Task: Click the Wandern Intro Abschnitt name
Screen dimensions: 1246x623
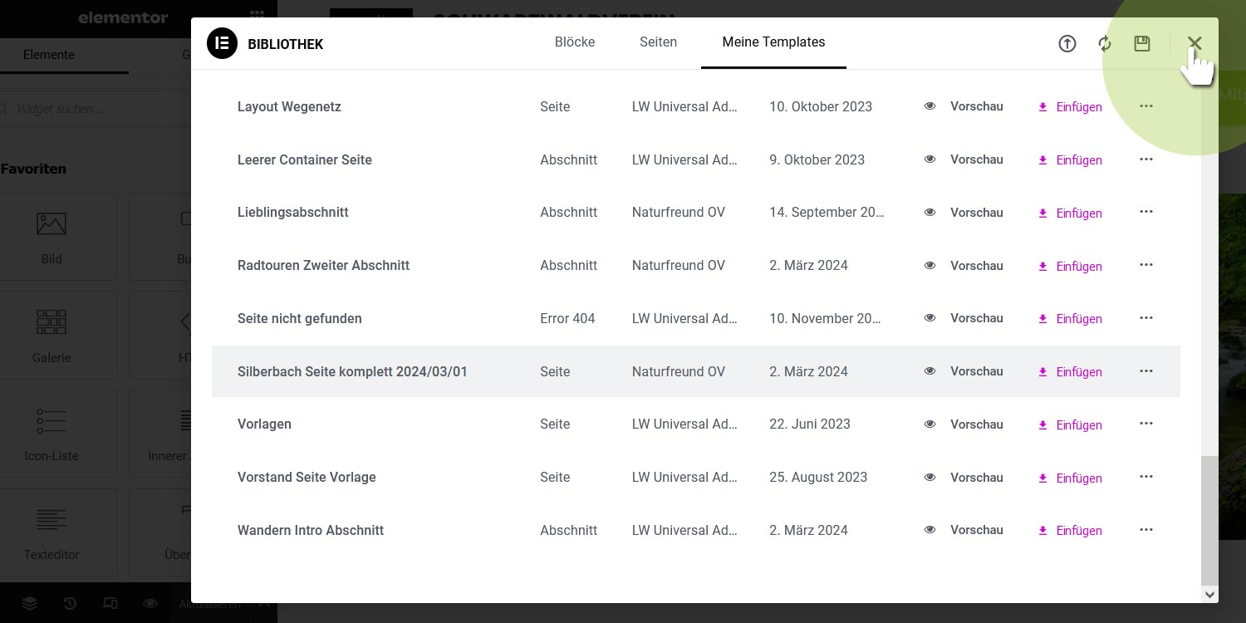Action: point(311,530)
